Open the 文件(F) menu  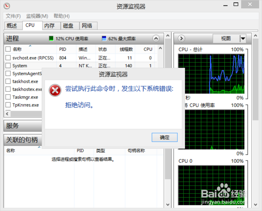click(13, 16)
